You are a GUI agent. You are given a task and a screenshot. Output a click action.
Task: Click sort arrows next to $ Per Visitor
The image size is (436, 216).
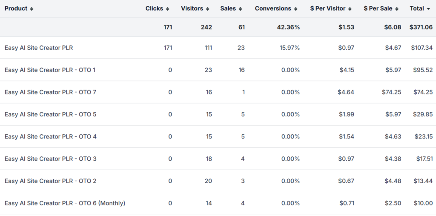click(350, 9)
